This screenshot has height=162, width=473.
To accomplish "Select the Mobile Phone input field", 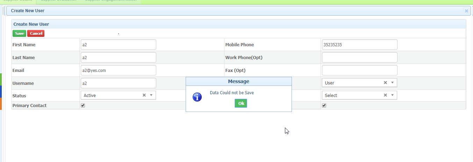I will [x=359, y=44].
